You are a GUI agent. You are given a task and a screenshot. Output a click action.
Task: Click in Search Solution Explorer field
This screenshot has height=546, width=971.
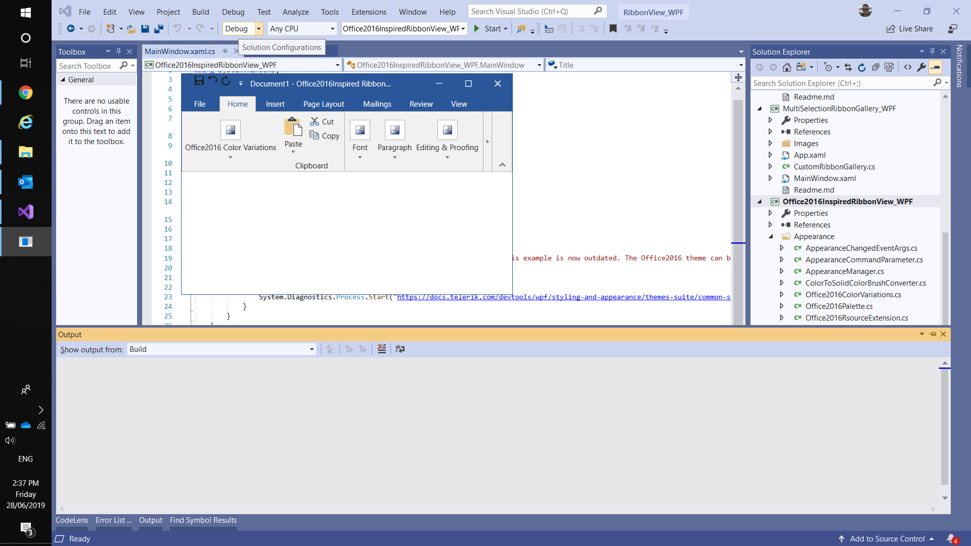840,83
